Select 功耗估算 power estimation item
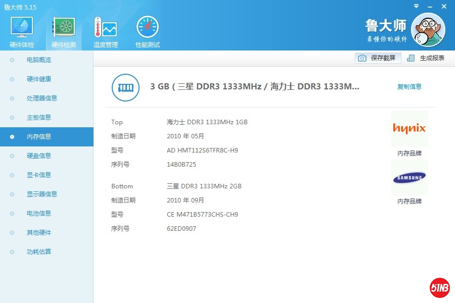This screenshot has height=303, width=455. click(x=39, y=252)
